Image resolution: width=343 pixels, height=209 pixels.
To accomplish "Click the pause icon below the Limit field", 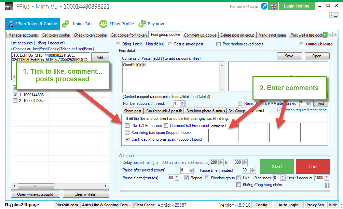I will (327, 185).
